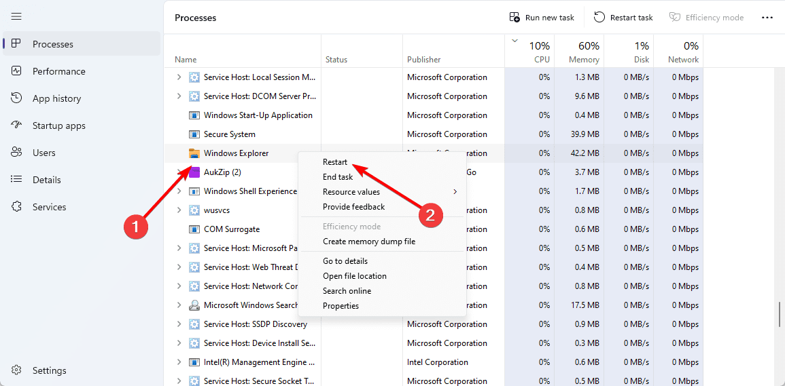Image resolution: width=785 pixels, height=386 pixels.
Task: Click the Windows Explorer folder icon
Action: [x=194, y=153]
